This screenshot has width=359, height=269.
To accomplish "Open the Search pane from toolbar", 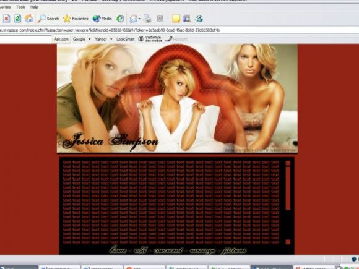I will coord(48,19).
